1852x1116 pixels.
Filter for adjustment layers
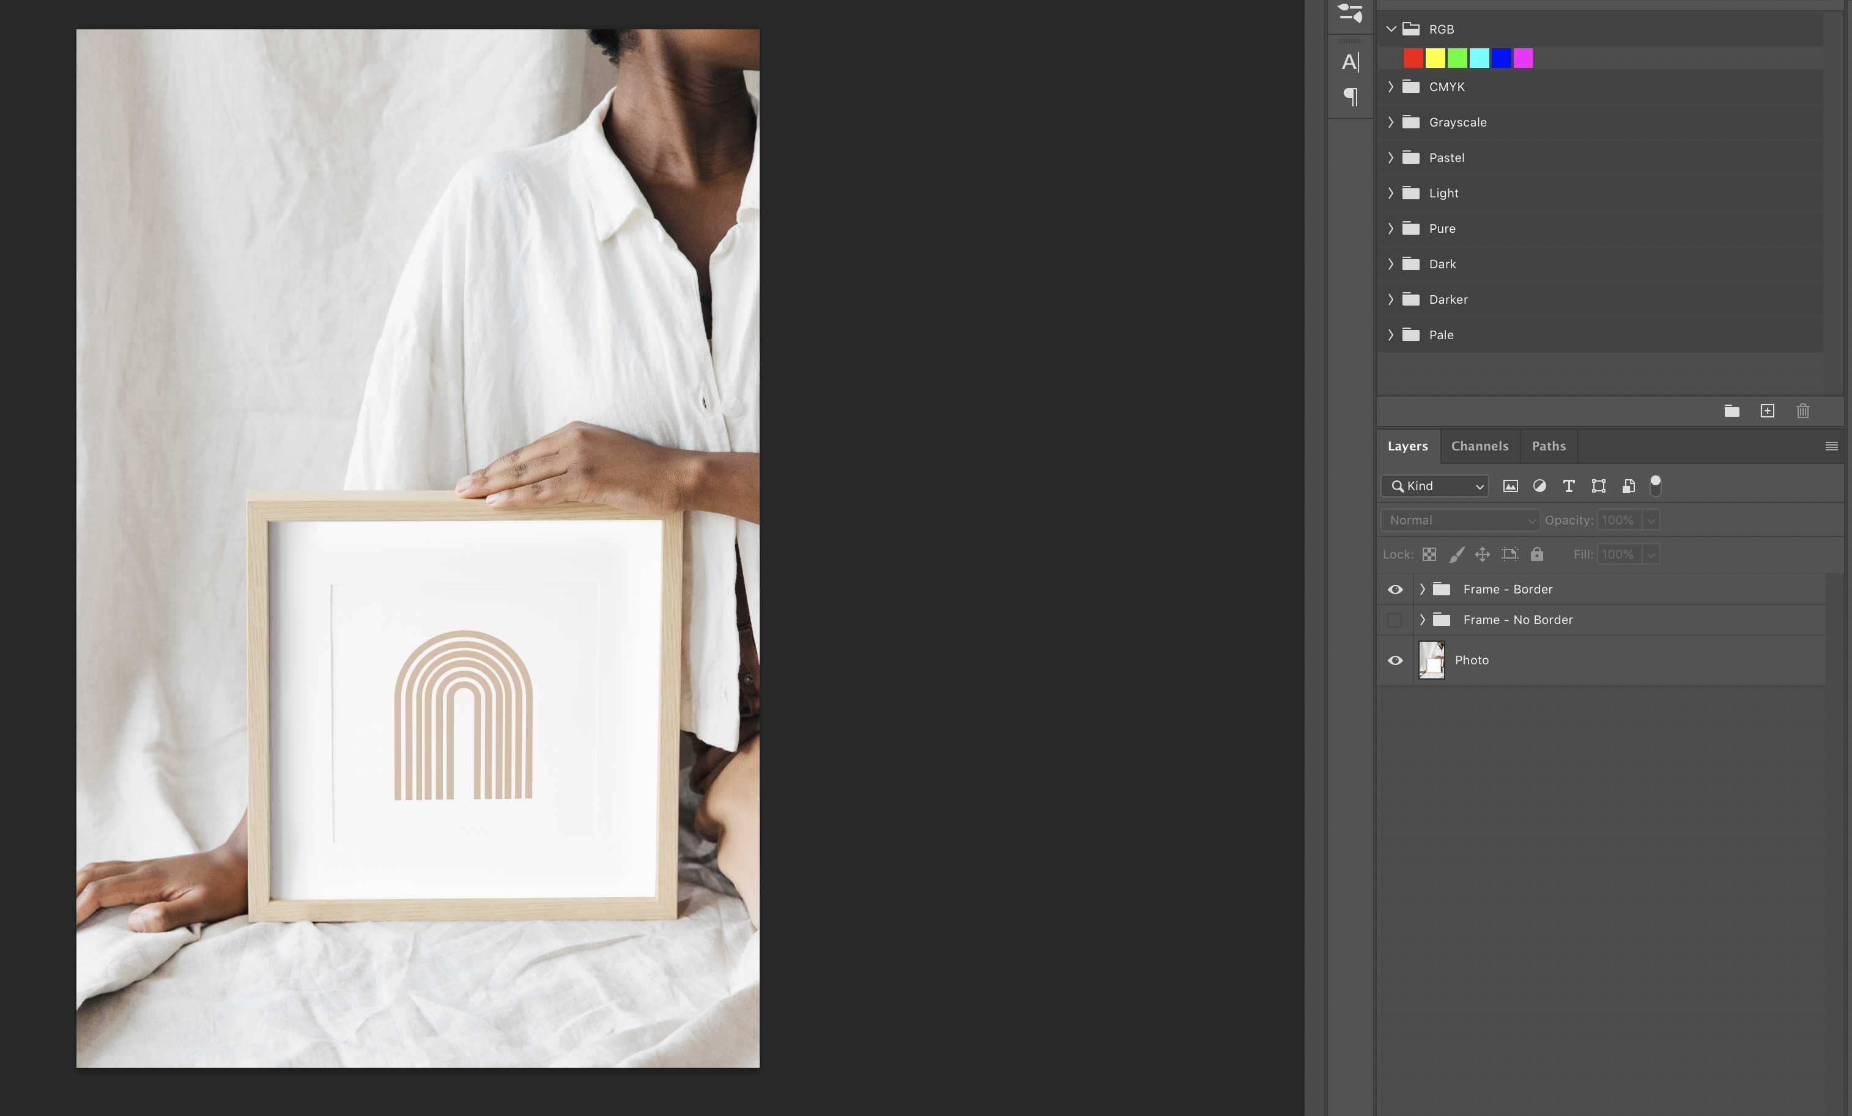click(x=1539, y=486)
